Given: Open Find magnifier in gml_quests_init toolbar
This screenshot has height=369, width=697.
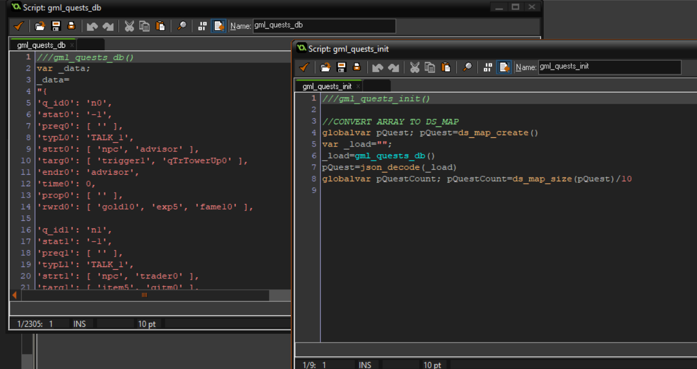Looking at the screenshot, I should coord(468,67).
